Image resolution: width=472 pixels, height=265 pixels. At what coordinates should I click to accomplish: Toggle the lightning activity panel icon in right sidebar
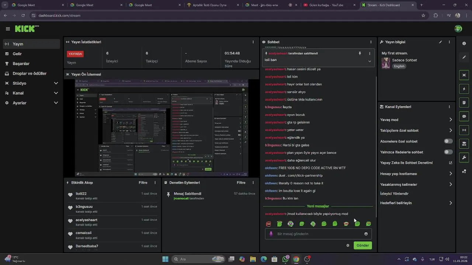tap(464, 89)
